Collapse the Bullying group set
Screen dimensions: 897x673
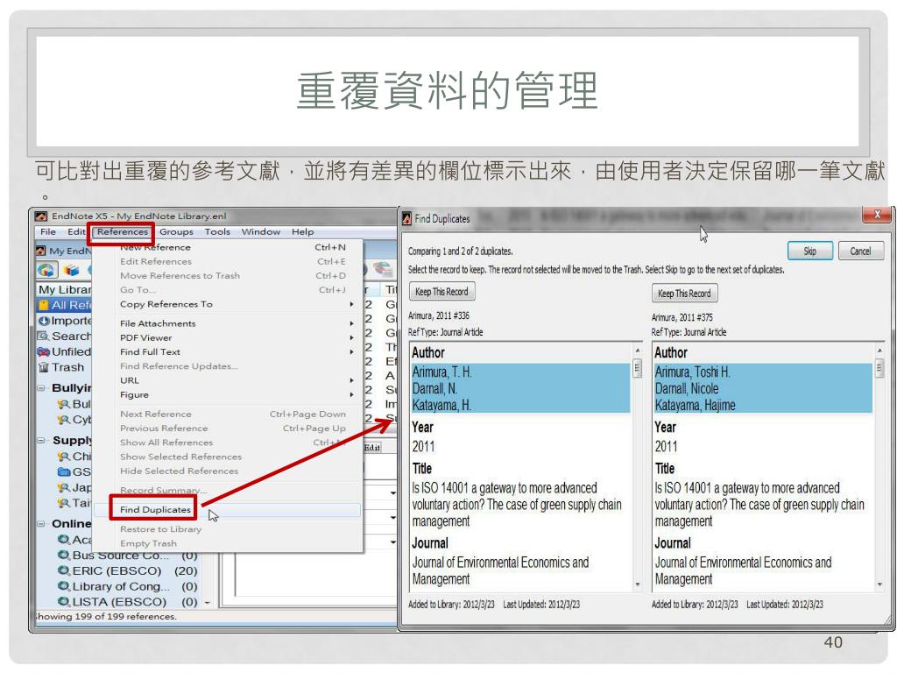click(x=42, y=388)
